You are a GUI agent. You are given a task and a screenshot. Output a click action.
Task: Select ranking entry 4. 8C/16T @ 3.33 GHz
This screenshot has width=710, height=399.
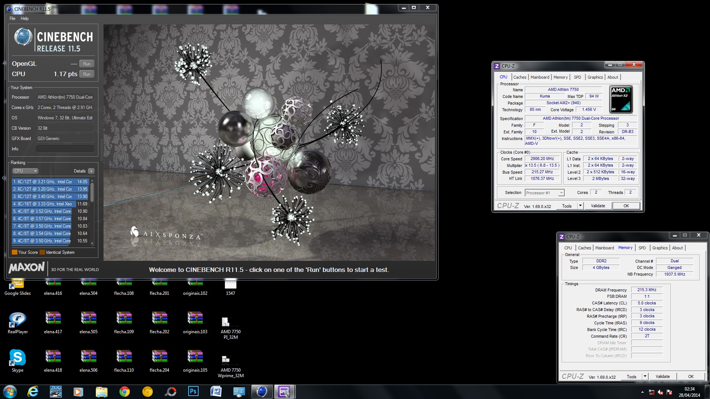pyautogui.click(x=50, y=204)
